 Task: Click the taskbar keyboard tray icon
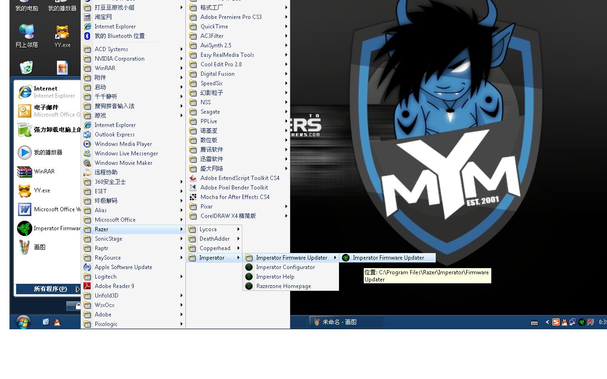point(534,323)
